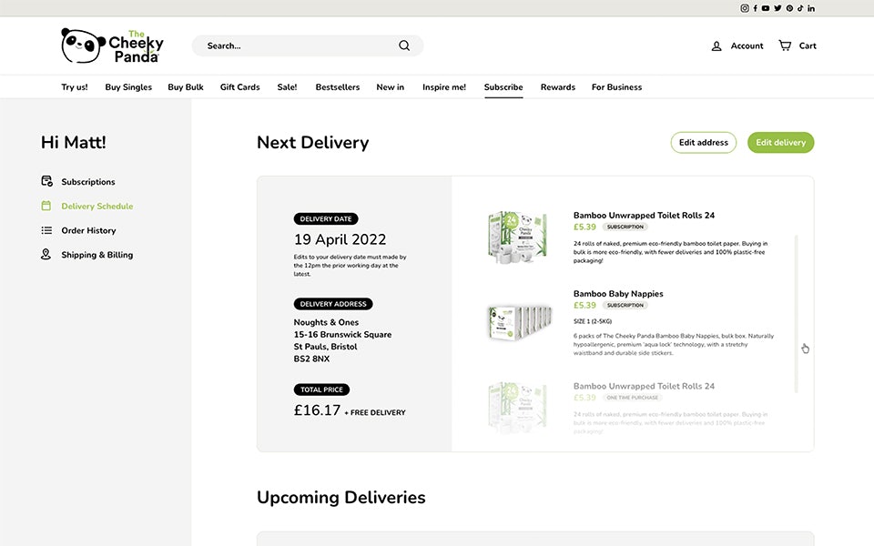Open the Sale! menu item
The height and width of the screenshot is (546, 874).
[x=287, y=87]
